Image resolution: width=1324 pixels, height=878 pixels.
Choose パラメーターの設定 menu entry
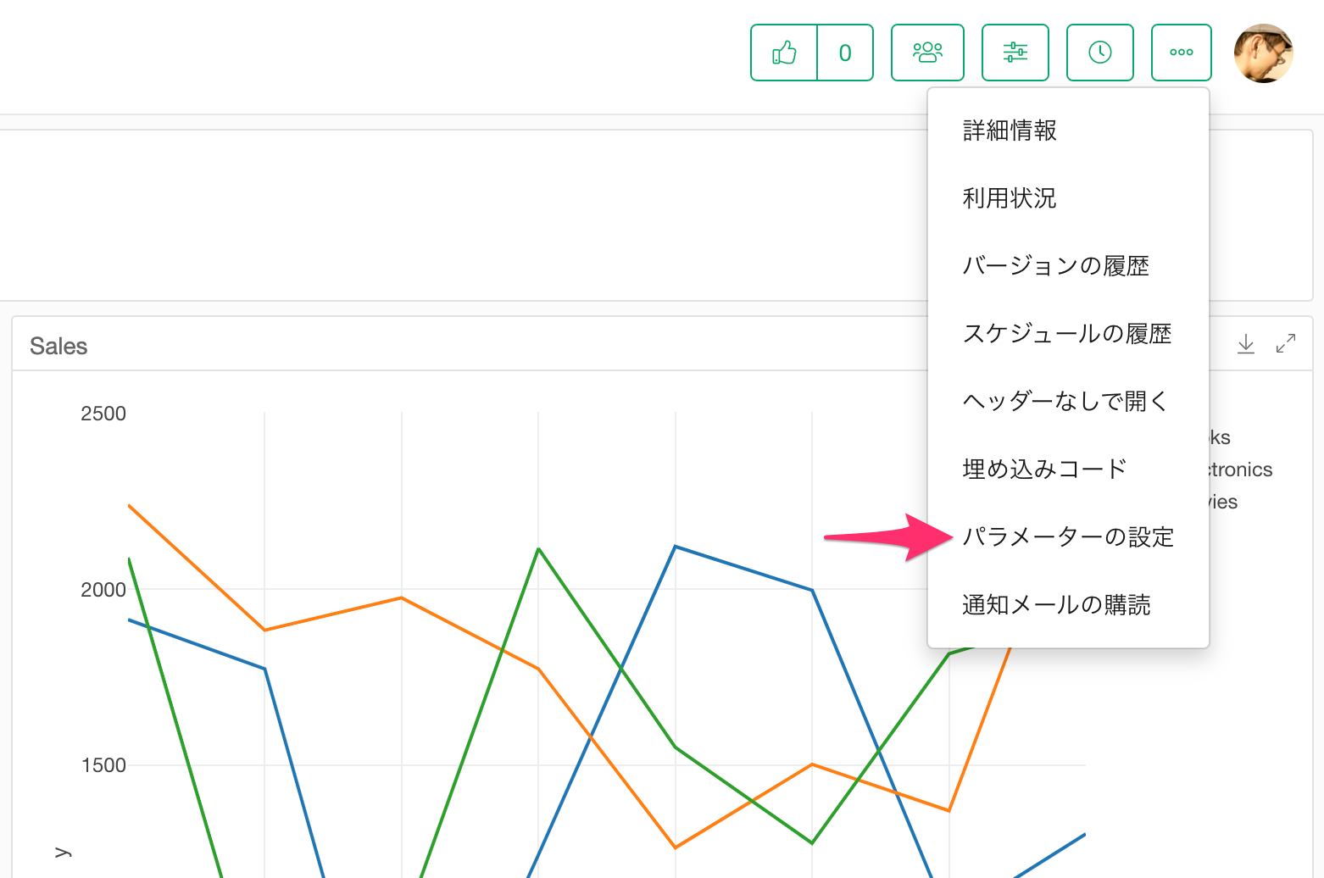pos(1068,536)
